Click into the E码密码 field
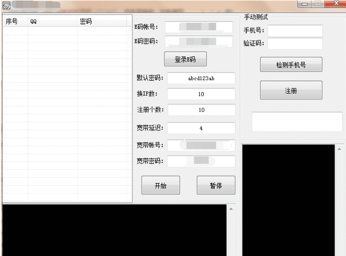The height and width of the screenshot is (256, 346). [x=199, y=41]
